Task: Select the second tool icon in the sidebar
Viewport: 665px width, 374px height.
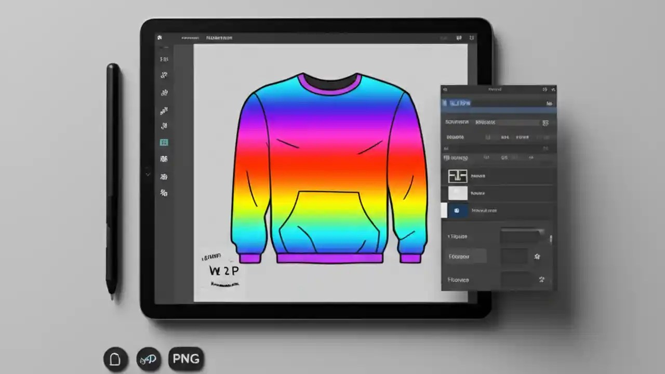Action: point(164,75)
